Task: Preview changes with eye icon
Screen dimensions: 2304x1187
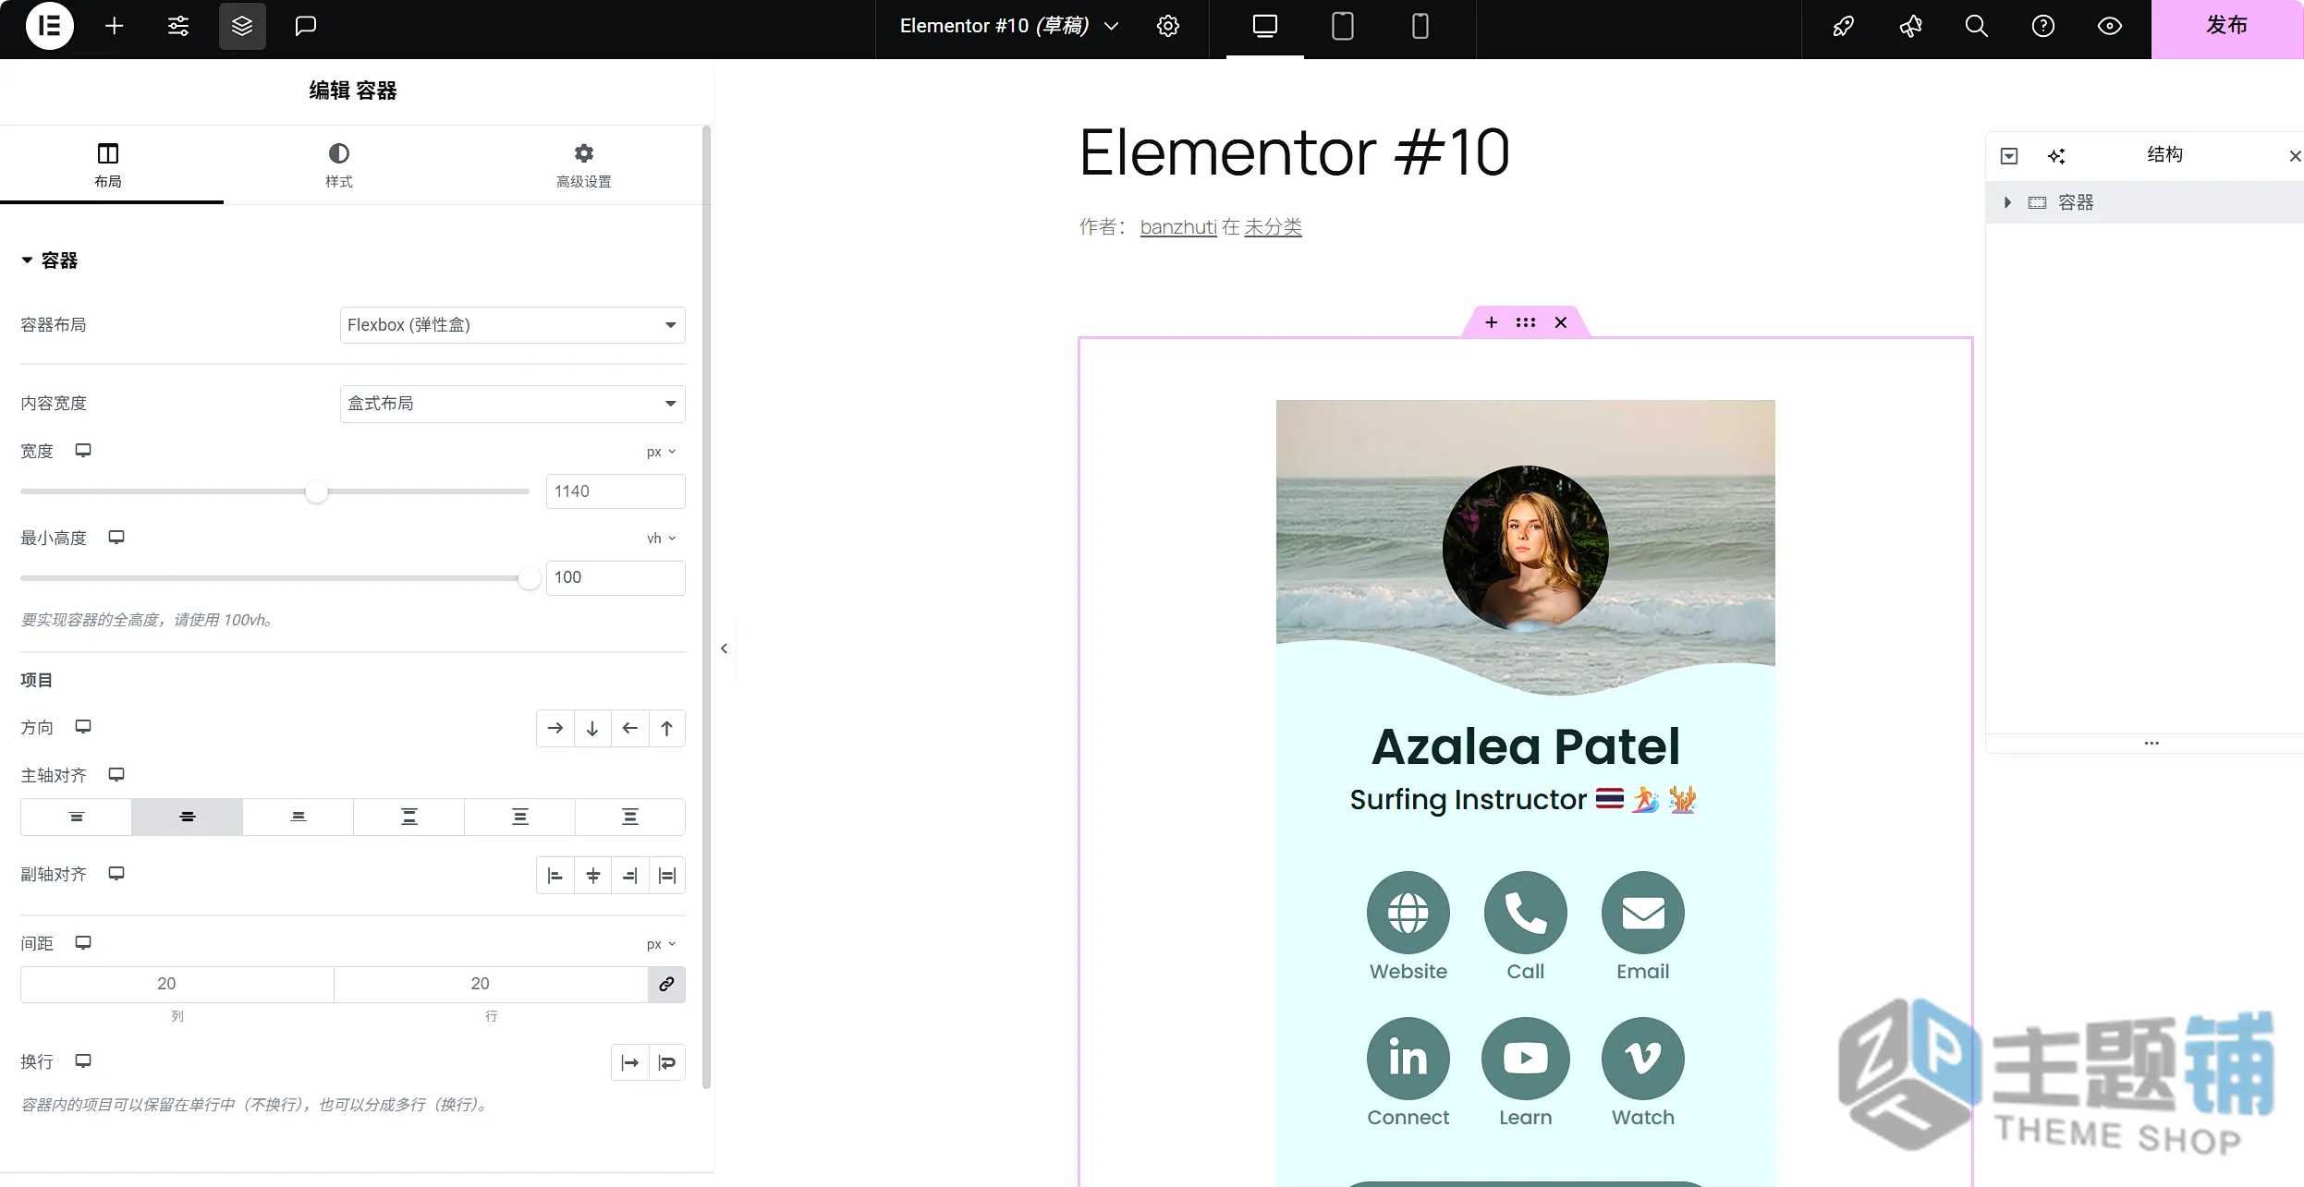Action: click(x=2110, y=26)
